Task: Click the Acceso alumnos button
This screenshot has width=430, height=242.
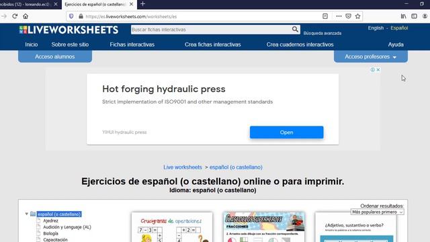Action: click(55, 56)
